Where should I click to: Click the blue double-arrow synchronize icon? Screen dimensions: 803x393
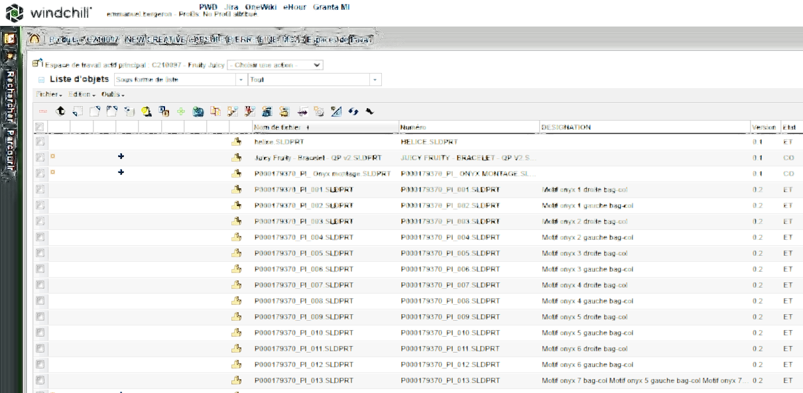click(353, 112)
